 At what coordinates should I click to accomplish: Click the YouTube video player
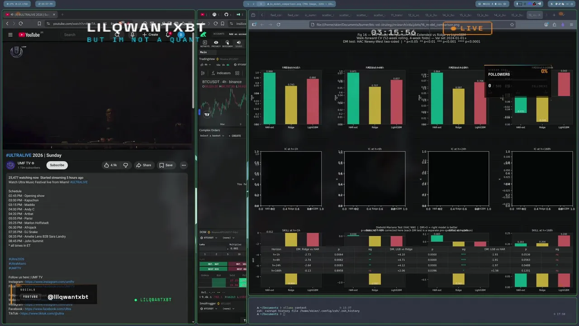(x=97, y=95)
